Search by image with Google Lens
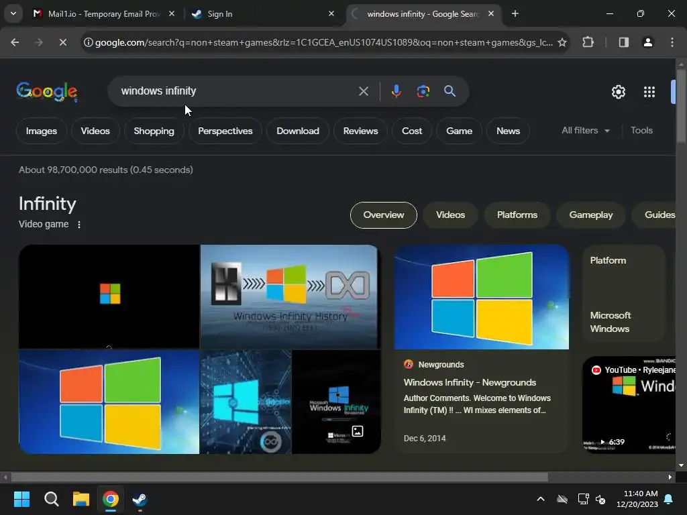The height and width of the screenshot is (515, 687). (x=423, y=91)
